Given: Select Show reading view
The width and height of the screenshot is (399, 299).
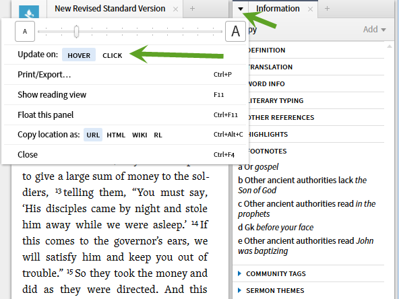Looking at the screenshot, I should [125, 94].
